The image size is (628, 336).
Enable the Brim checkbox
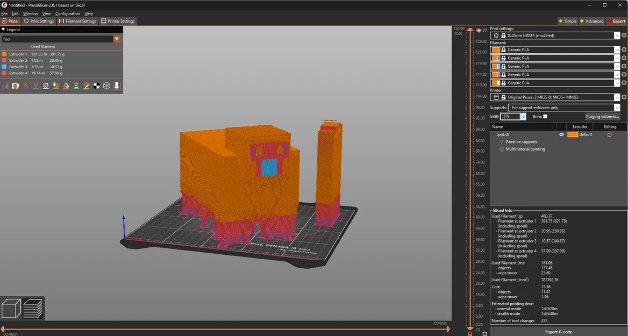[x=545, y=117]
